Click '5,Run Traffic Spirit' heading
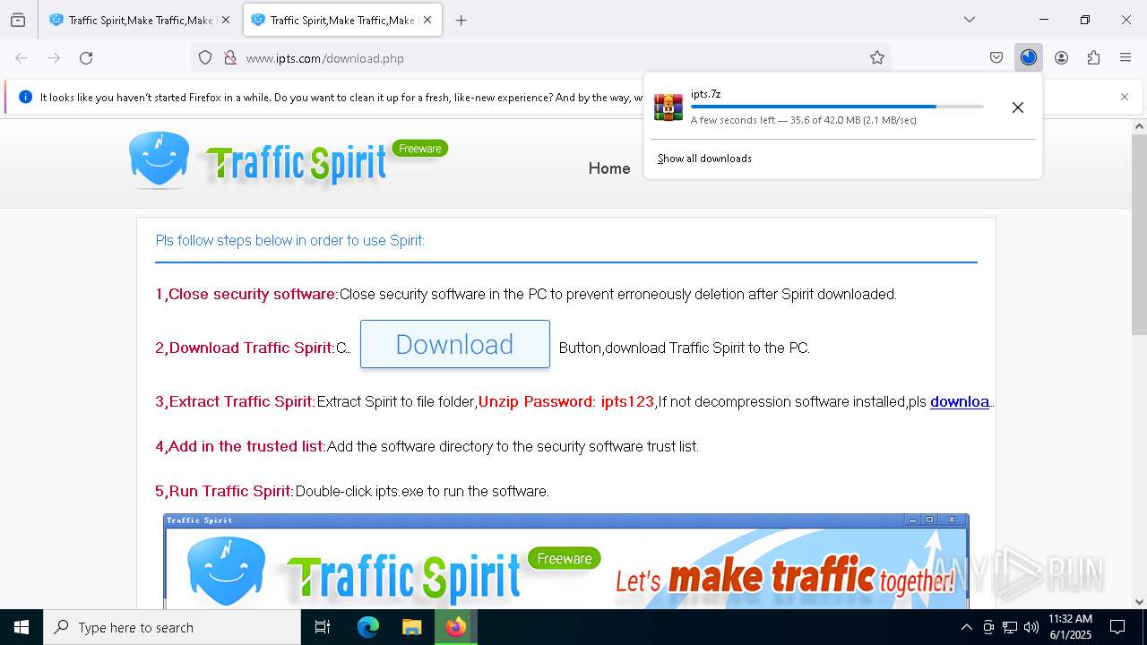The height and width of the screenshot is (645, 1147). (x=224, y=491)
